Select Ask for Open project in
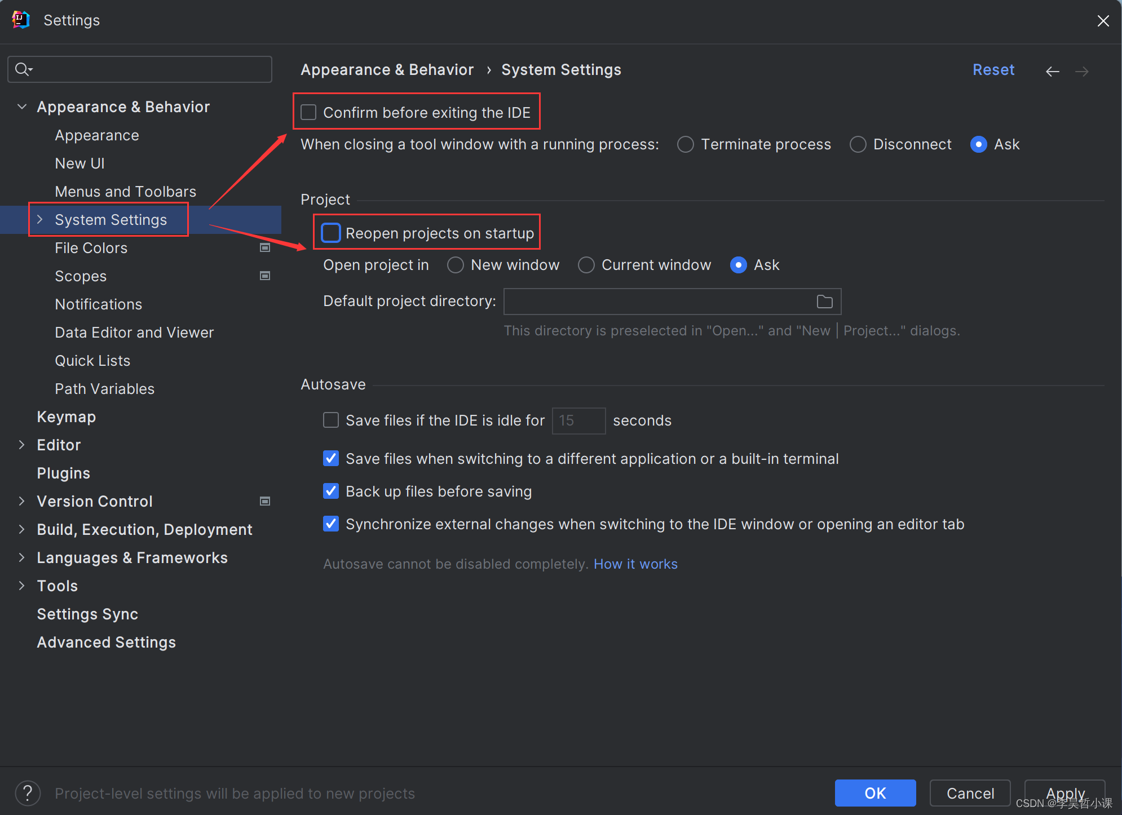Viewport: 1122px width, 815px height. coord(739,265)
